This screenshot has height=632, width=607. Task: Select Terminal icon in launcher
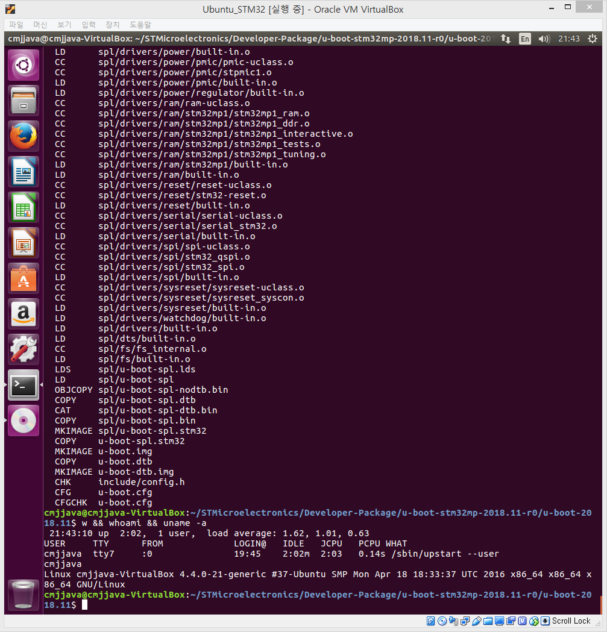coord(24,385)
